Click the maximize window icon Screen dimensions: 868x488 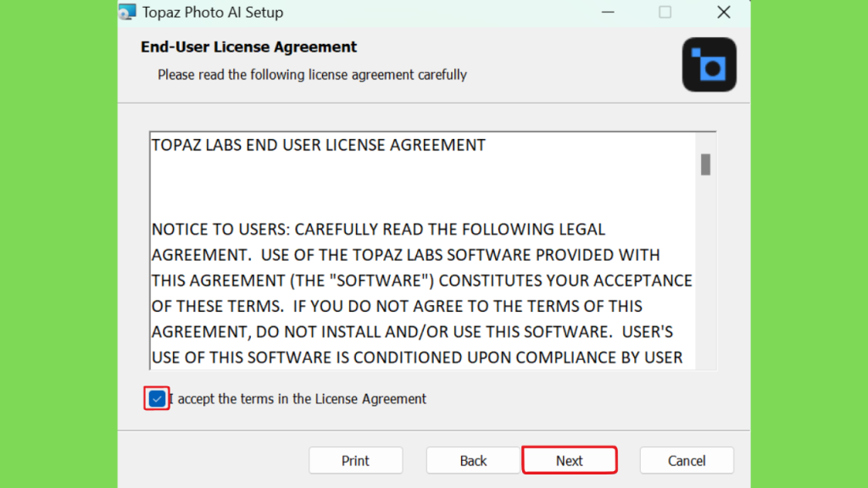coord(665,12)
